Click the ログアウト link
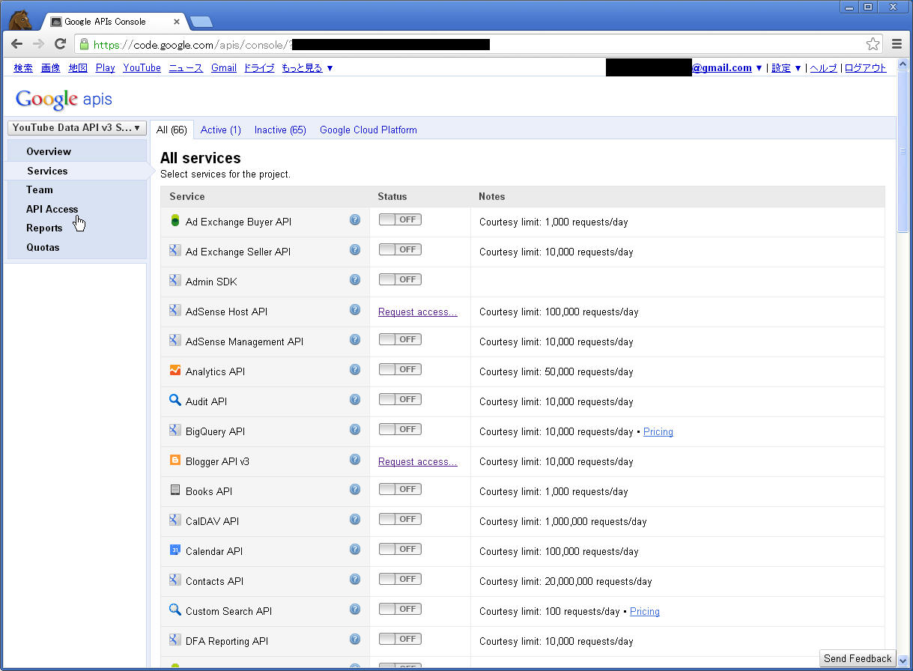 [x=866, y=68]
